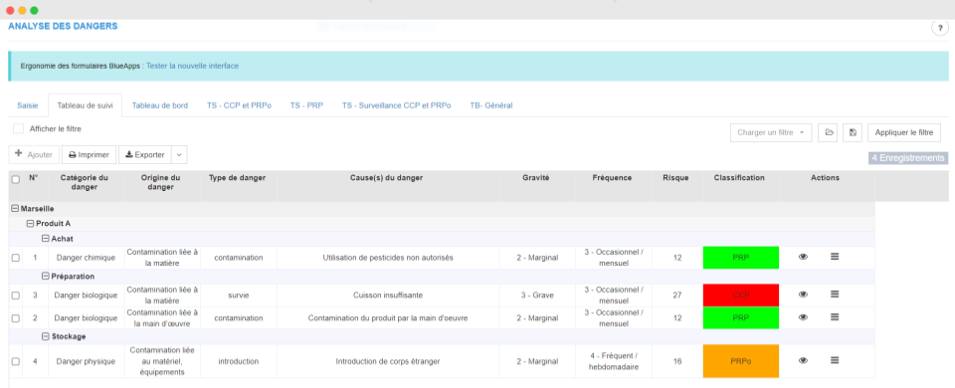Image resolution: width=955 pixels, height=388 pixels.
Task: Enable the Afficher le filtre checkbox
Action: (18, 129)
